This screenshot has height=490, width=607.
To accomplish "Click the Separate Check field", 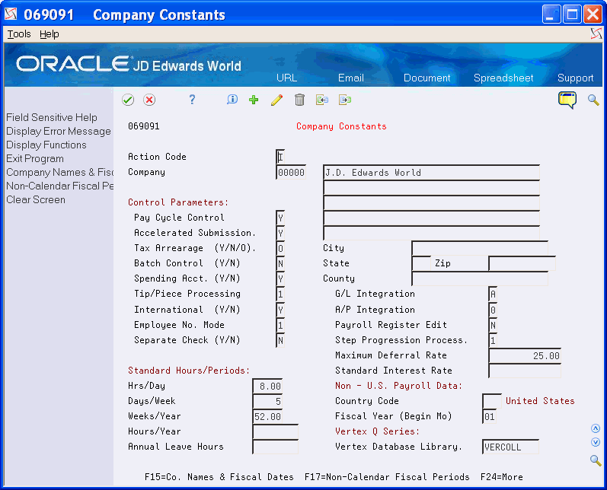I will 280,340.
